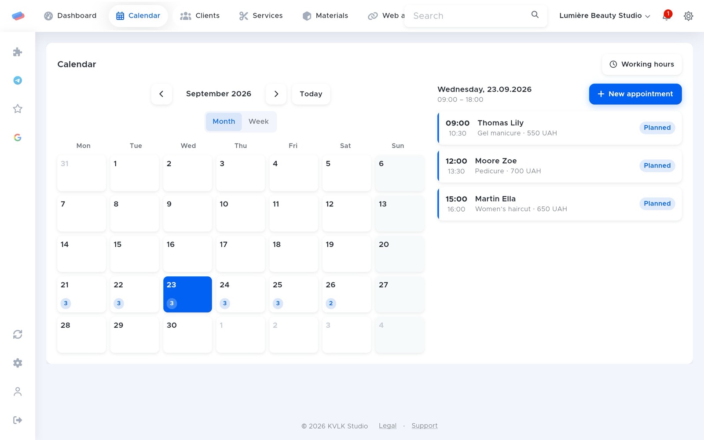
Task: Click Planned status on Moore Zoe appointment
Action: click(x=657, y=165)
